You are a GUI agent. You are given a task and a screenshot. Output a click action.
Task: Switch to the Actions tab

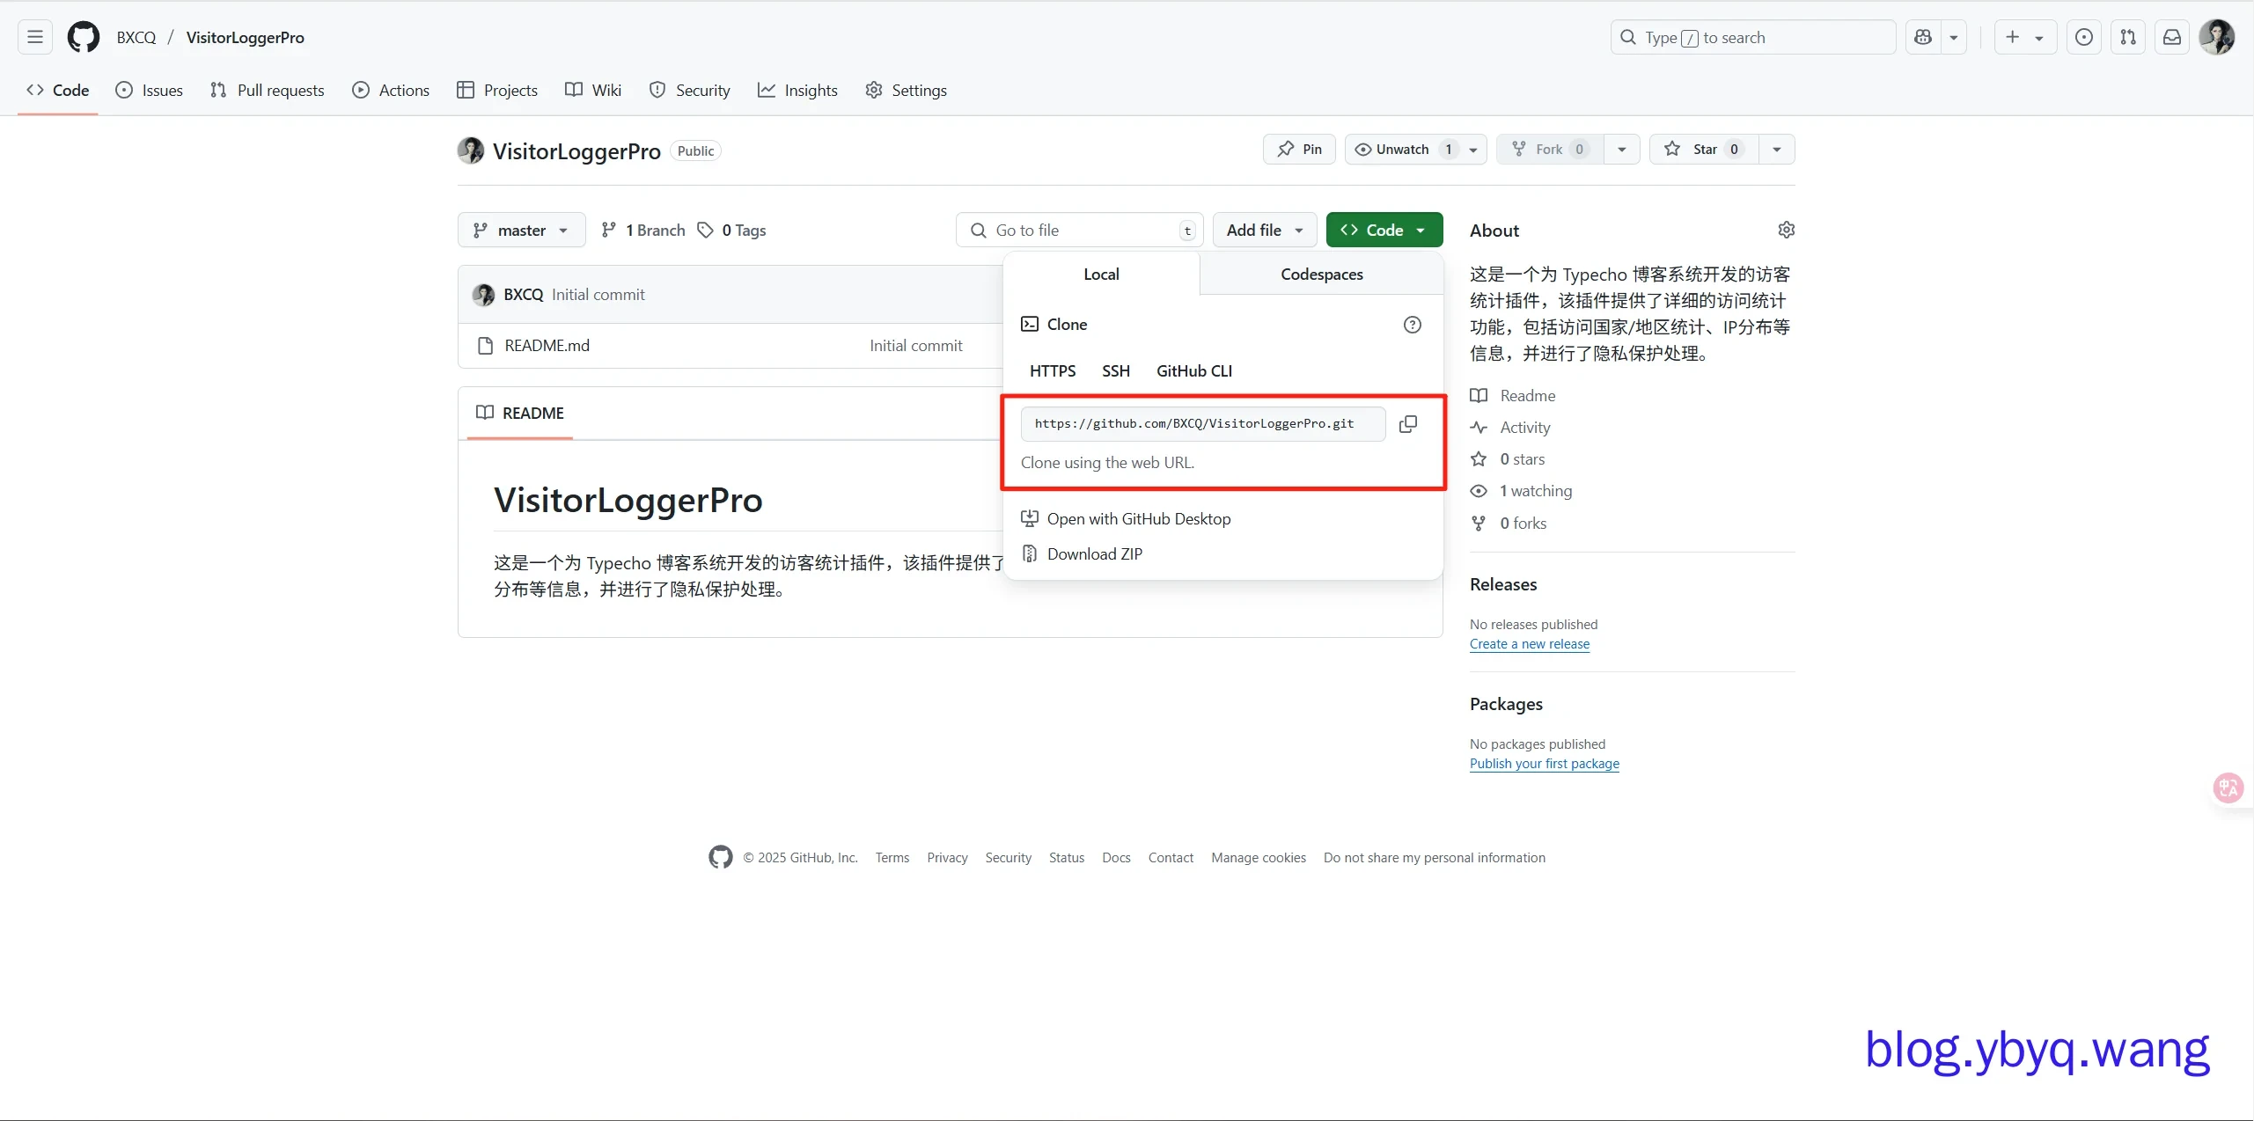click(391, 90)
